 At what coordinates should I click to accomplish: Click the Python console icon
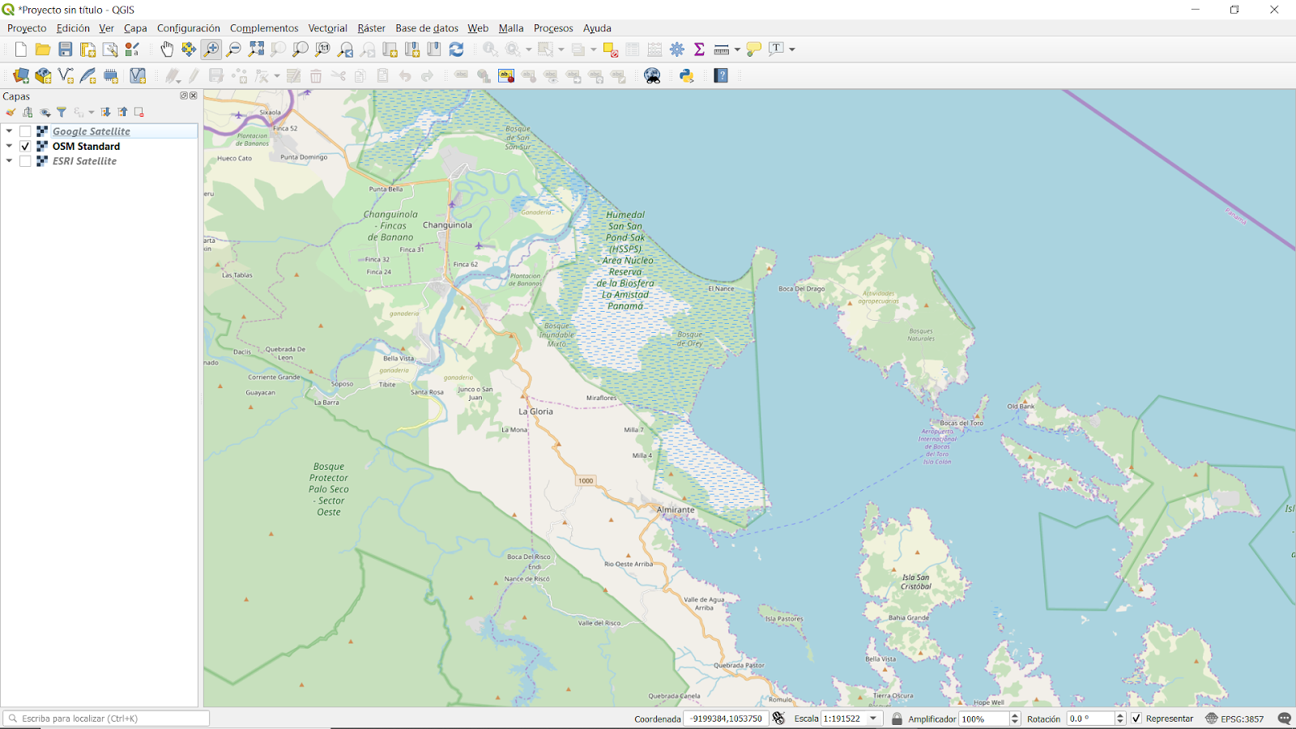tap(687, 76)
